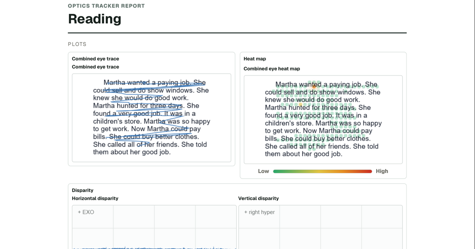This screenshot has width=475, height=249.
Task: Click the 'High' legend label
Action: point(382,171)
